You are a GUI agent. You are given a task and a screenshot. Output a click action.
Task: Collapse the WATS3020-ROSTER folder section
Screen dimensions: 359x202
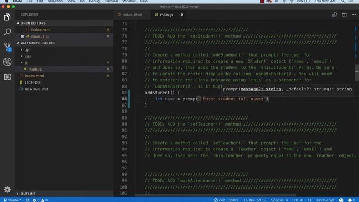point(64,43)
